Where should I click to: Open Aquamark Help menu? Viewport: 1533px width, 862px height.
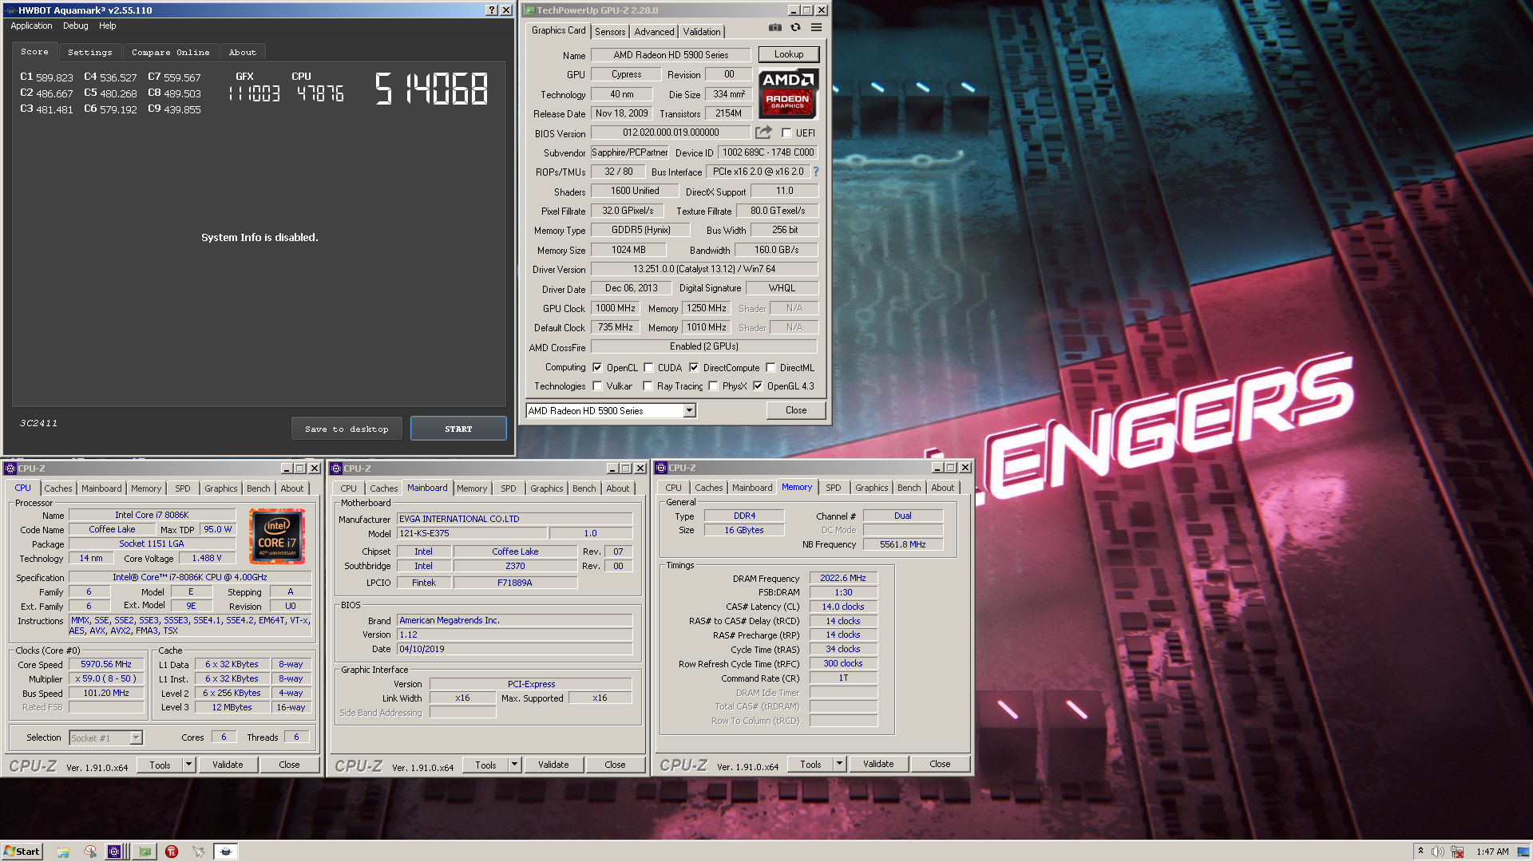[108, 26]
